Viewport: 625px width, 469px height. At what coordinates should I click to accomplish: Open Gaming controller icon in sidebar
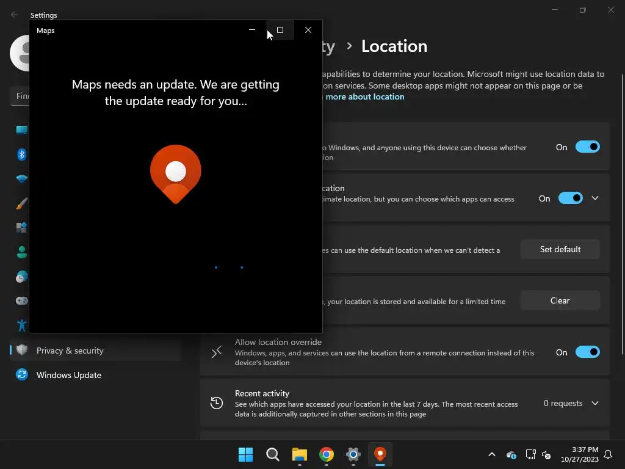(x=21, y=300)
